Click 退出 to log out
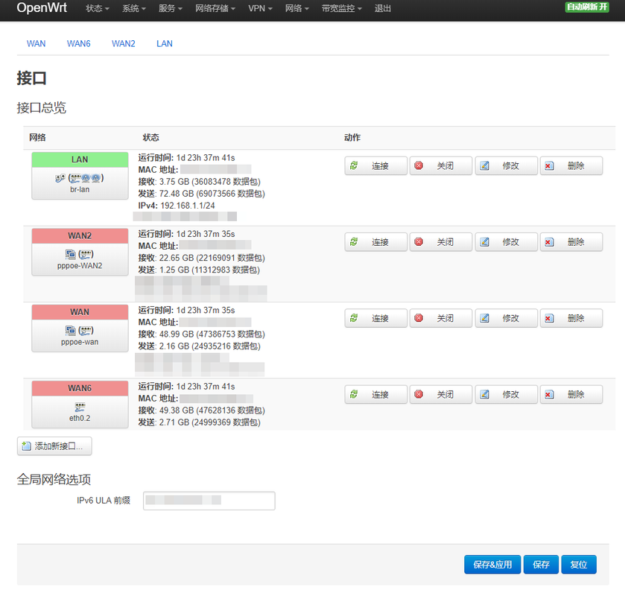 (383, 8)
